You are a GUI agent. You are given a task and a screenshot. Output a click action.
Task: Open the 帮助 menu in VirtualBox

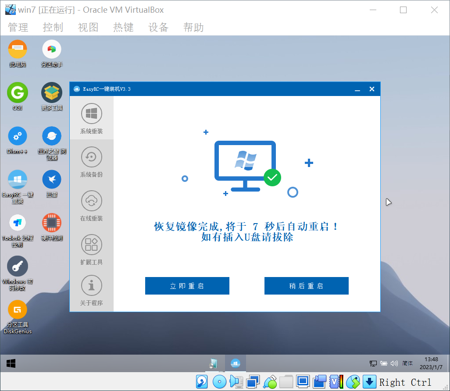194,27
